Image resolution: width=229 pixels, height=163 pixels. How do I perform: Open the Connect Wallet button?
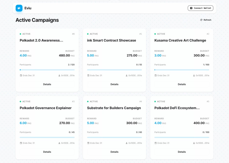(200, 8)
